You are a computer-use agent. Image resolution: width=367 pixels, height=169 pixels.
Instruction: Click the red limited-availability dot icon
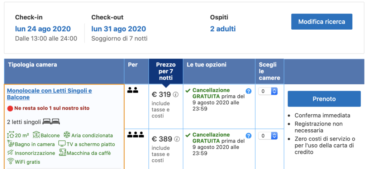[x=10, y=108]
